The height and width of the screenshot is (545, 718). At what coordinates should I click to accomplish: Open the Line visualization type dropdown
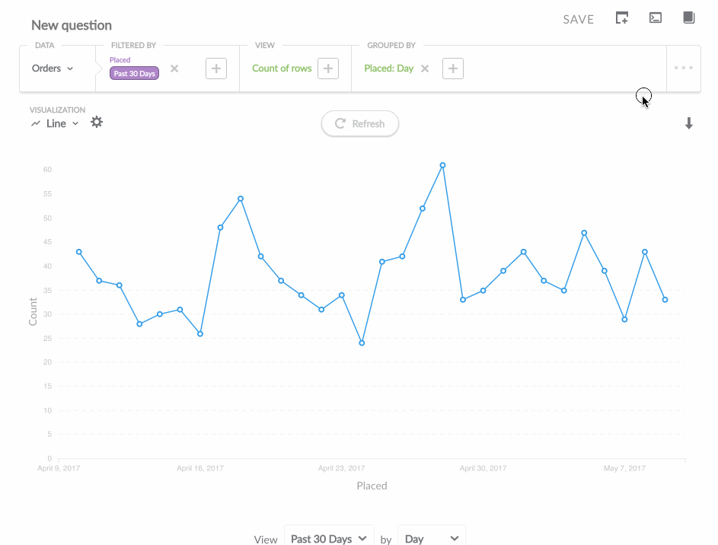(x=56, y=123)
